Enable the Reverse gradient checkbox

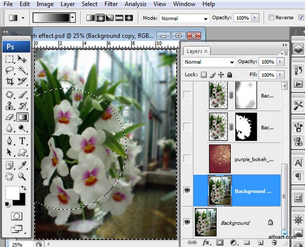click(271, 18)
